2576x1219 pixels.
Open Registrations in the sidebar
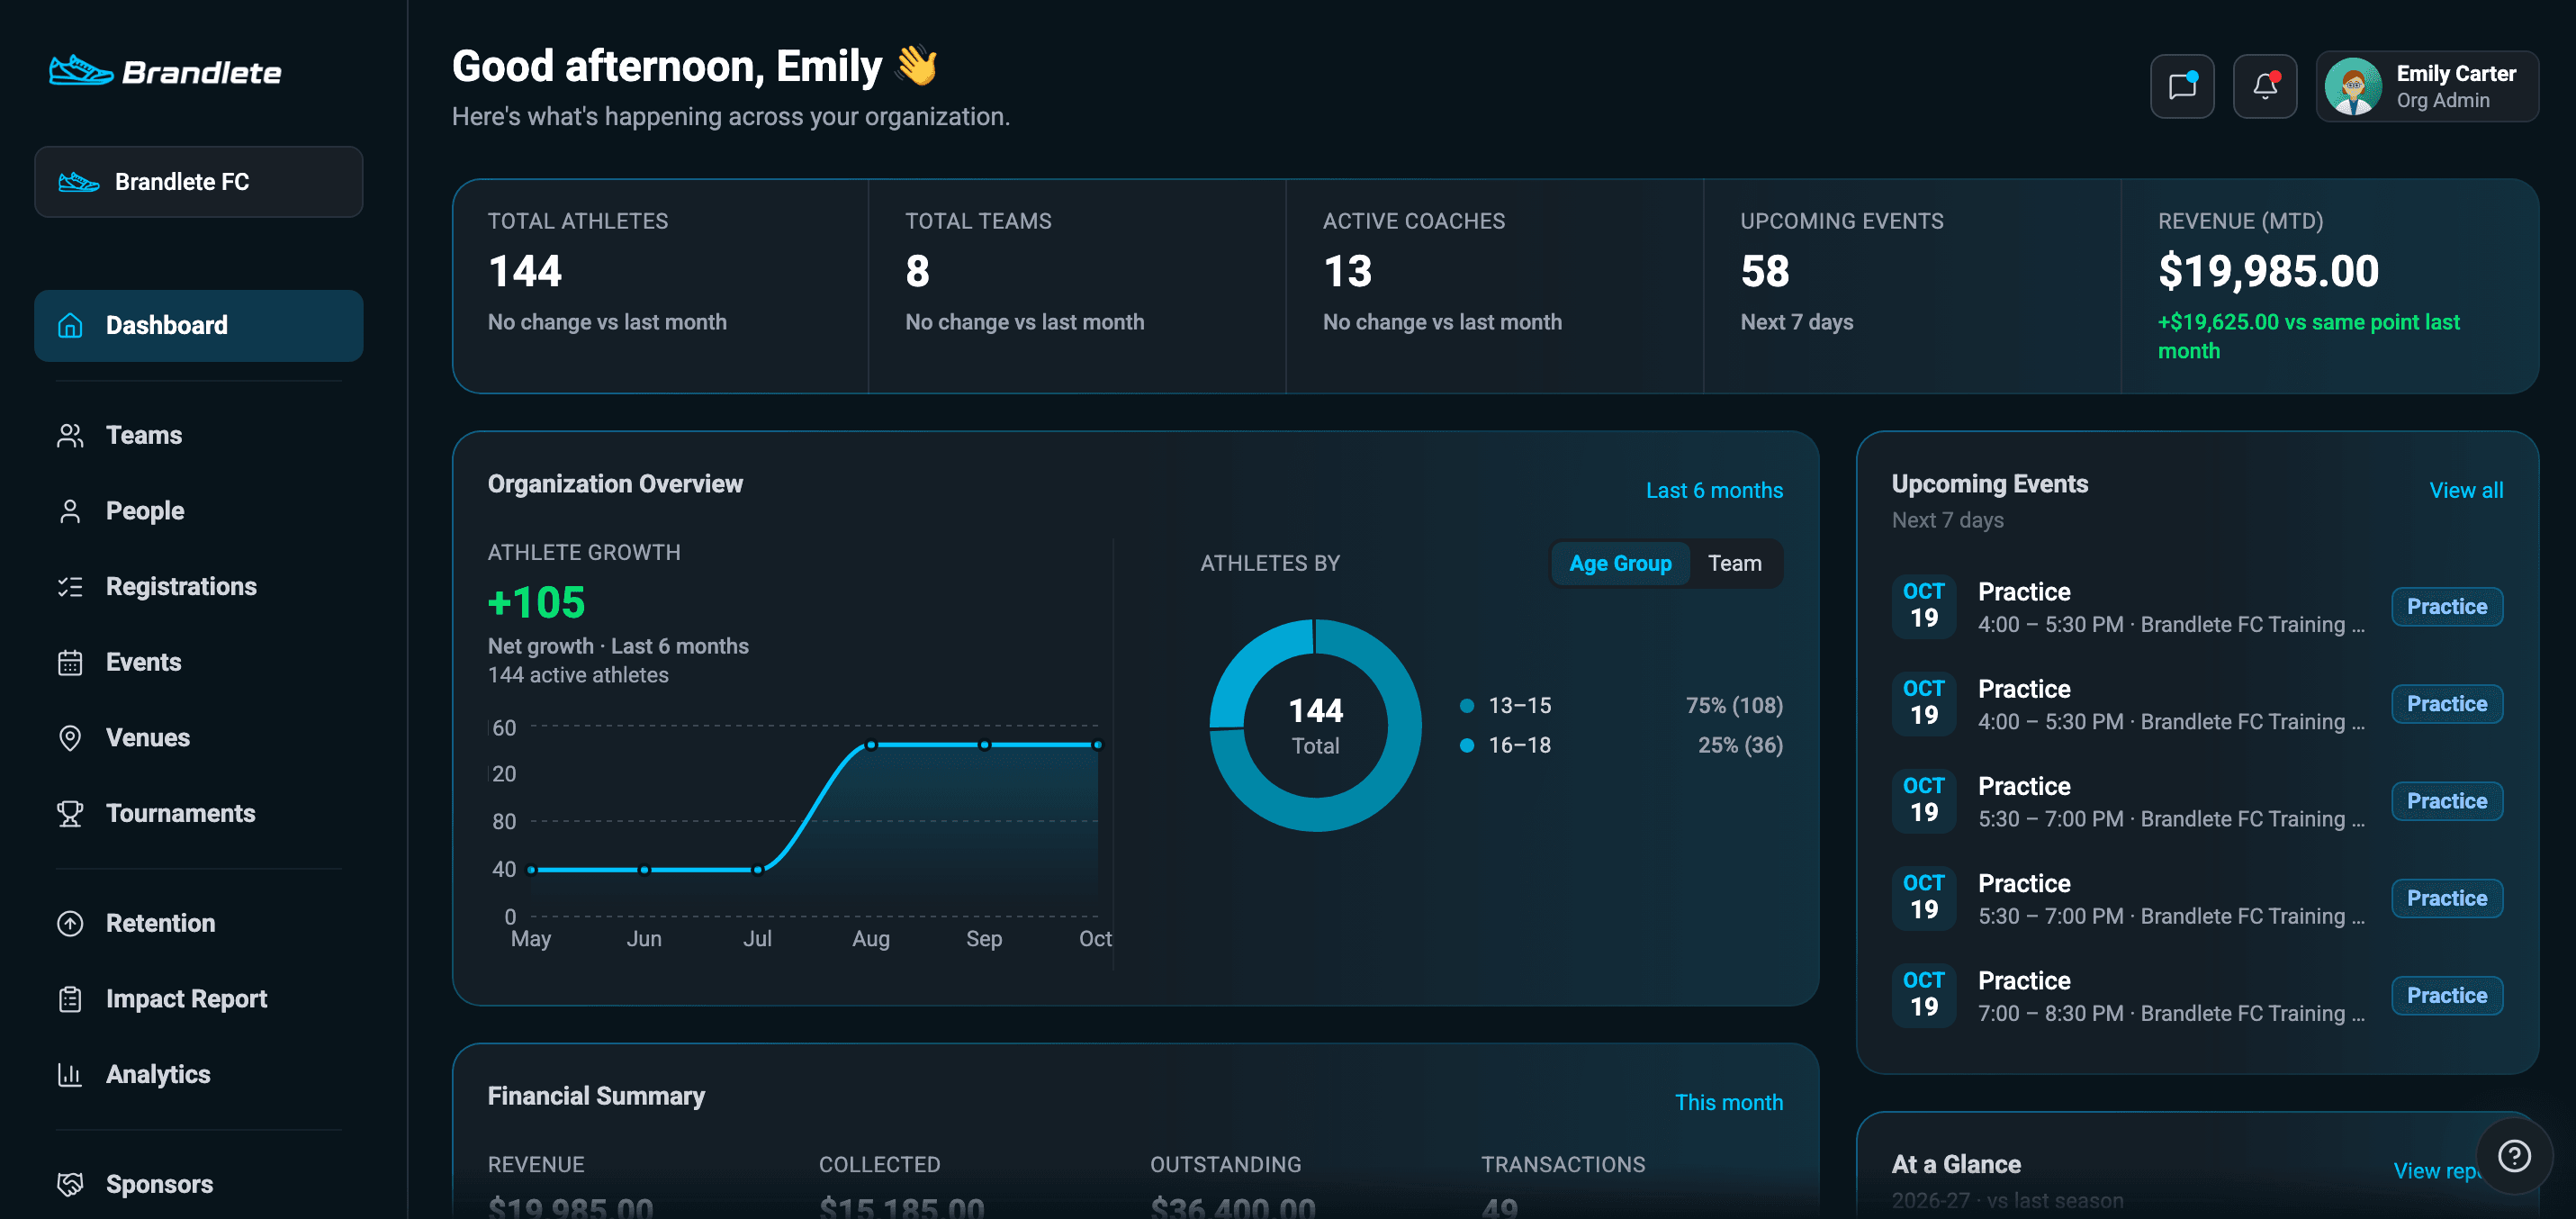[x=199, y=587]
